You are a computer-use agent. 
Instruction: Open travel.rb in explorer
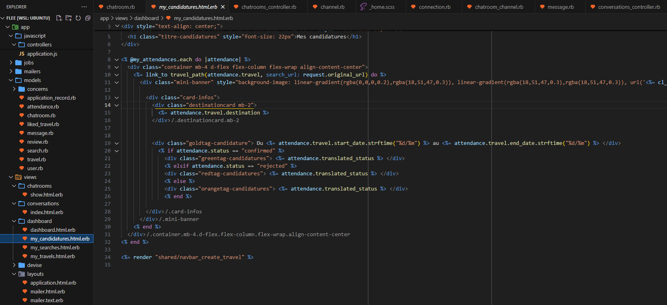pos(36,159)
